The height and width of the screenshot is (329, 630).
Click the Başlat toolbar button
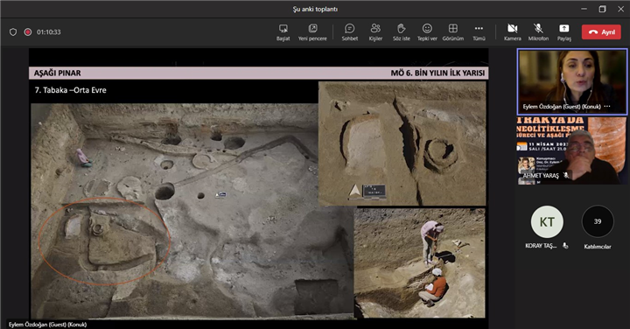click(x=283, y=32)
